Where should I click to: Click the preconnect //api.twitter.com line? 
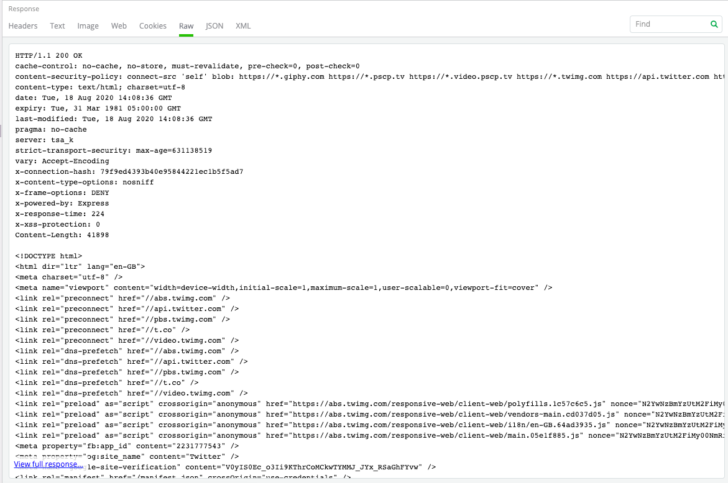[x=127, y=309]
